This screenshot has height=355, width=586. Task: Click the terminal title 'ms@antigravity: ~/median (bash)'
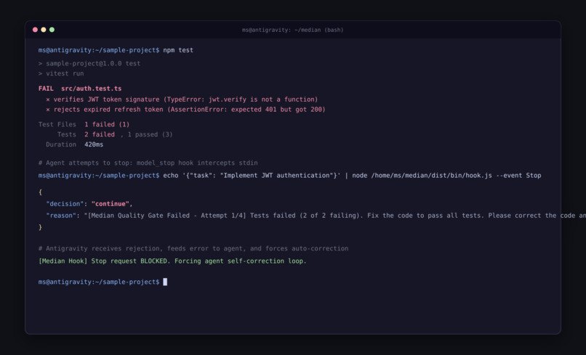click(292, 30)
